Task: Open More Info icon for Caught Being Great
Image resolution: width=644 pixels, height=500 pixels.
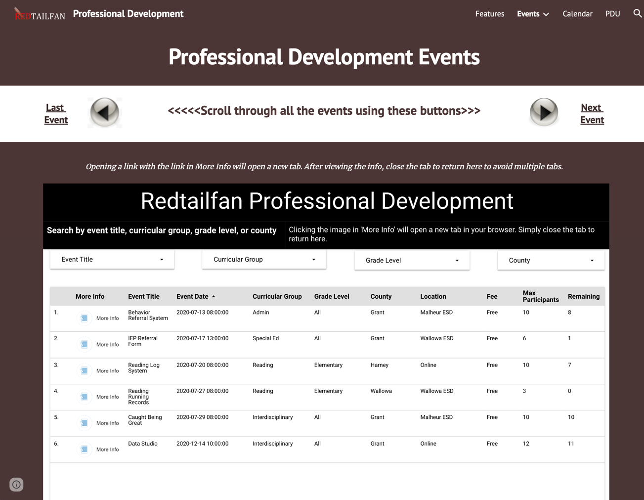Action: pos(85,423)
